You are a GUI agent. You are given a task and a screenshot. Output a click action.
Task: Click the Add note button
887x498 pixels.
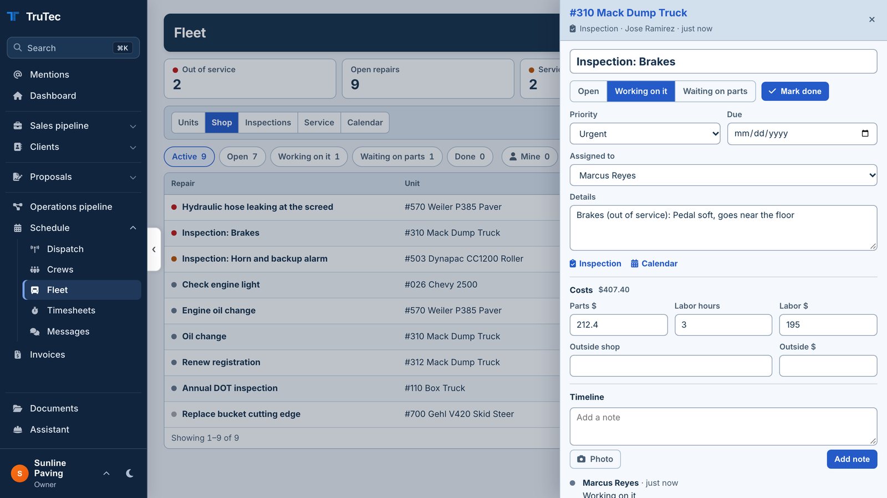coord(852,459)
